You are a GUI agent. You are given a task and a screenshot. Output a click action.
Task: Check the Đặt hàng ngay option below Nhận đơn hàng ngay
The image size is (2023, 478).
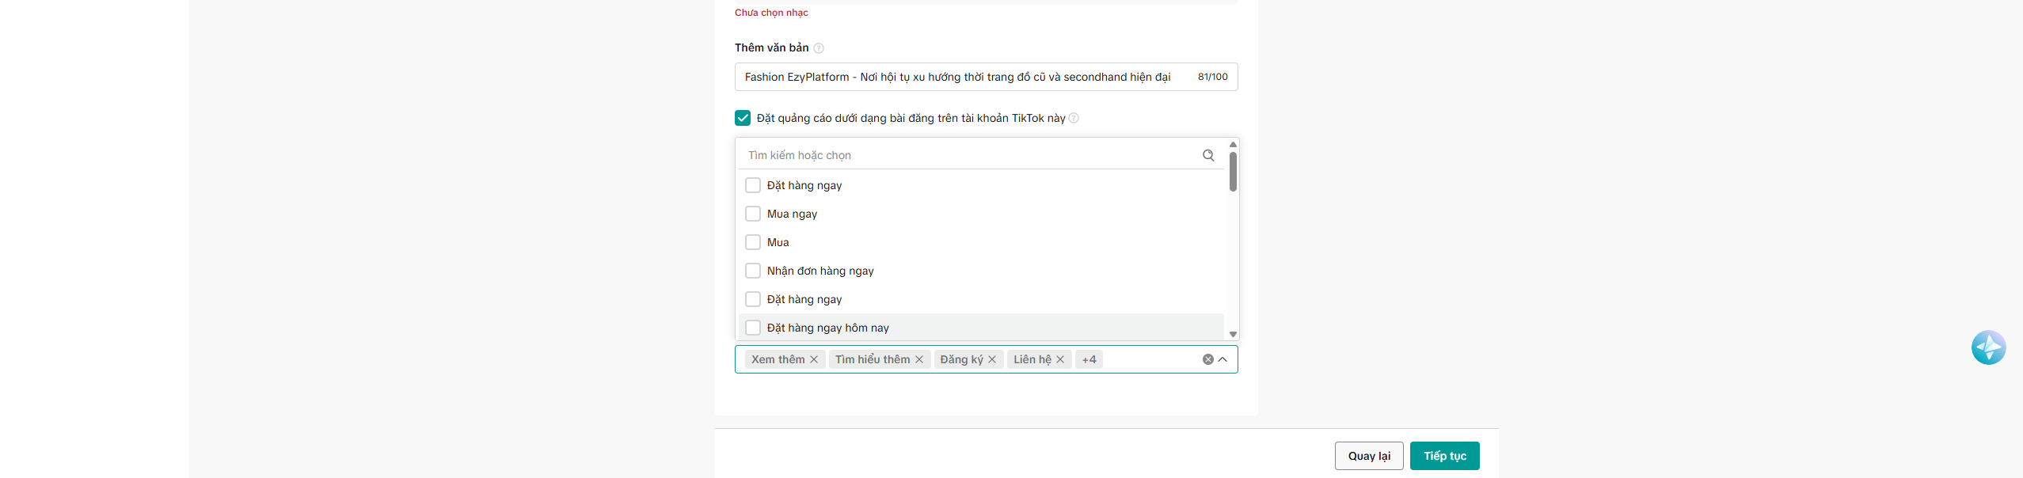(x=753, y=299)
